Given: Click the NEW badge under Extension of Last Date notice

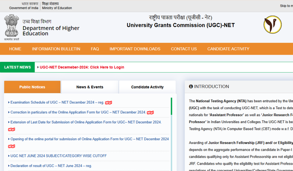Looking at the screenshot, I should [12, 129].
